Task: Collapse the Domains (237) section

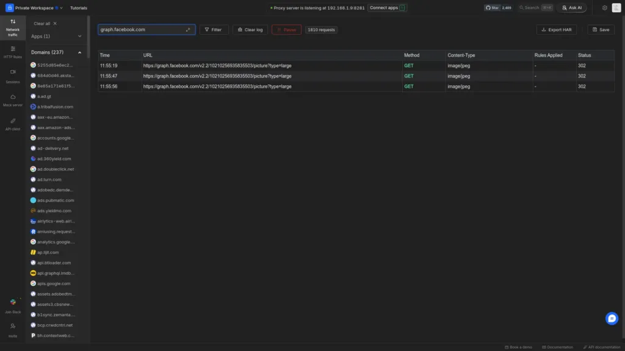Action: click(x=56, y=52)
